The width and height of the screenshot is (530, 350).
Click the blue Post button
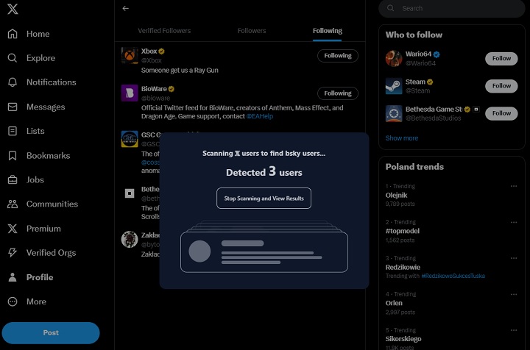51,332
